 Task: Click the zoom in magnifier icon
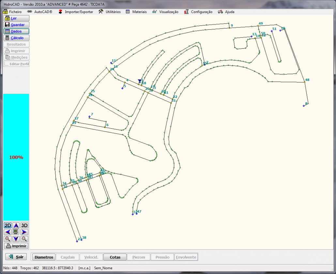(x=8, y=239)
